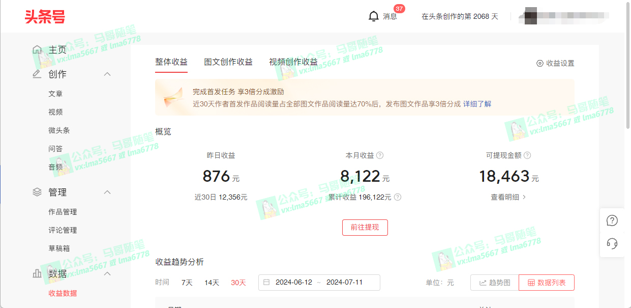
Task: Click the 管理 management icon
Action: (x=36, y=192)
